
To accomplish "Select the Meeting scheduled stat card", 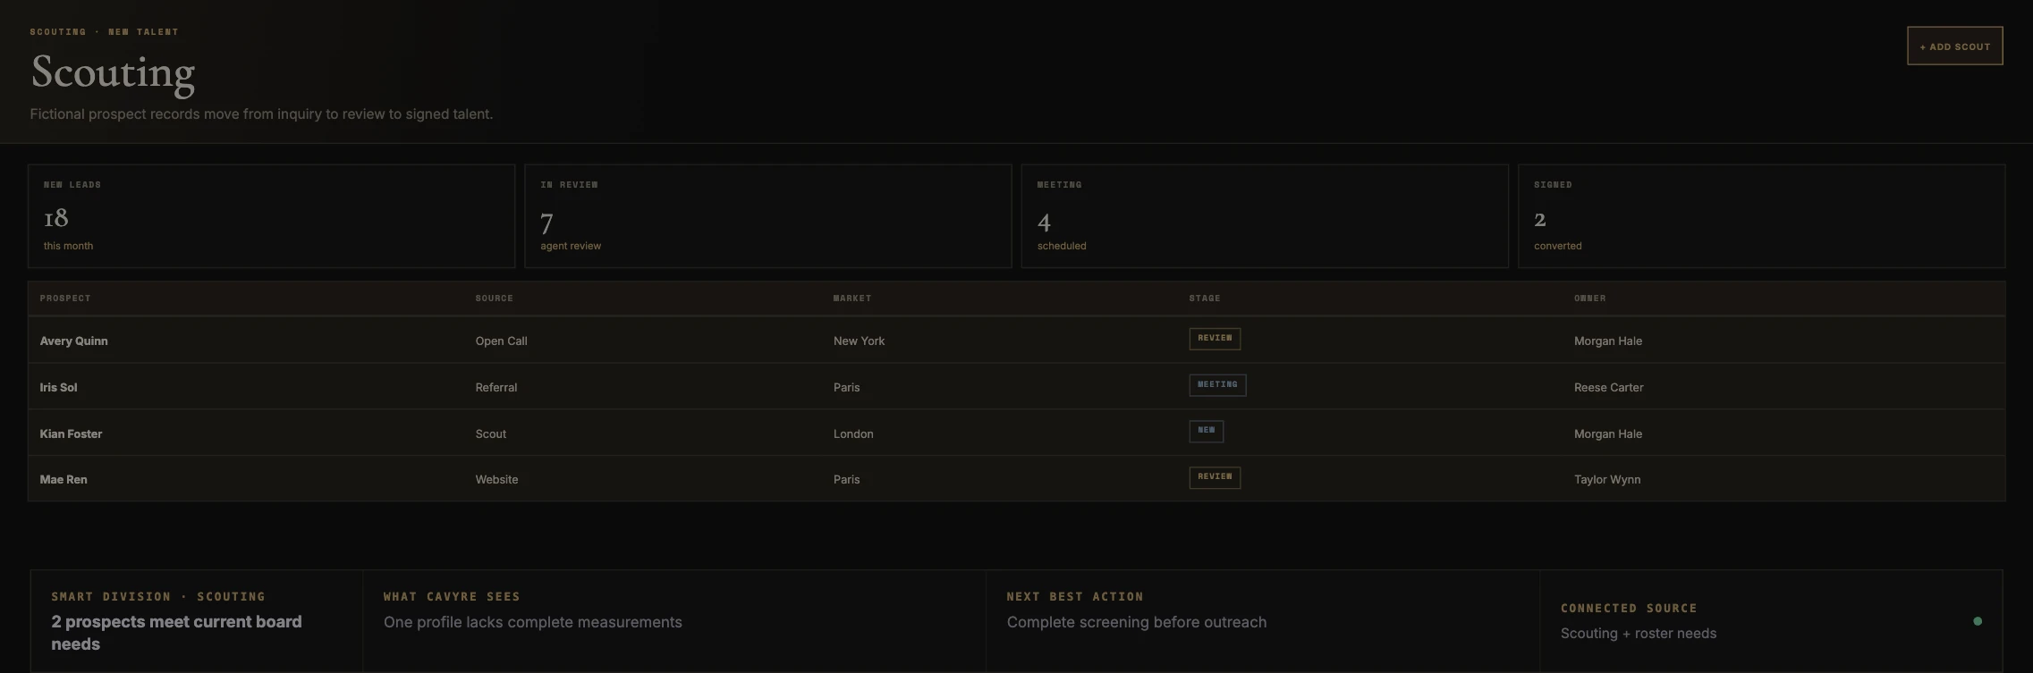I will click(1265, 215).
